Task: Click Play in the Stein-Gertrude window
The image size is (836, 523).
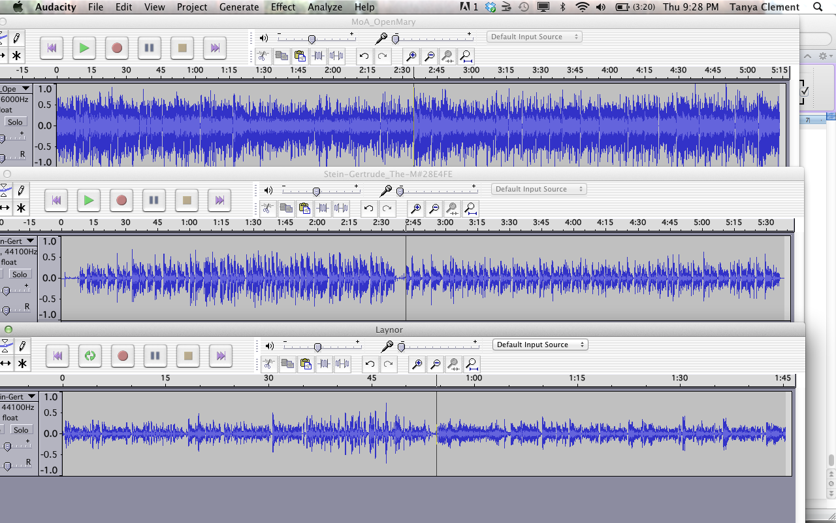Action: click(x=89, y=200)
